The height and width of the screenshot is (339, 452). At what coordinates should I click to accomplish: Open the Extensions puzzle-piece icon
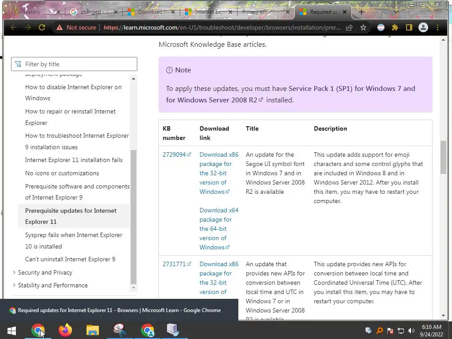395,27
